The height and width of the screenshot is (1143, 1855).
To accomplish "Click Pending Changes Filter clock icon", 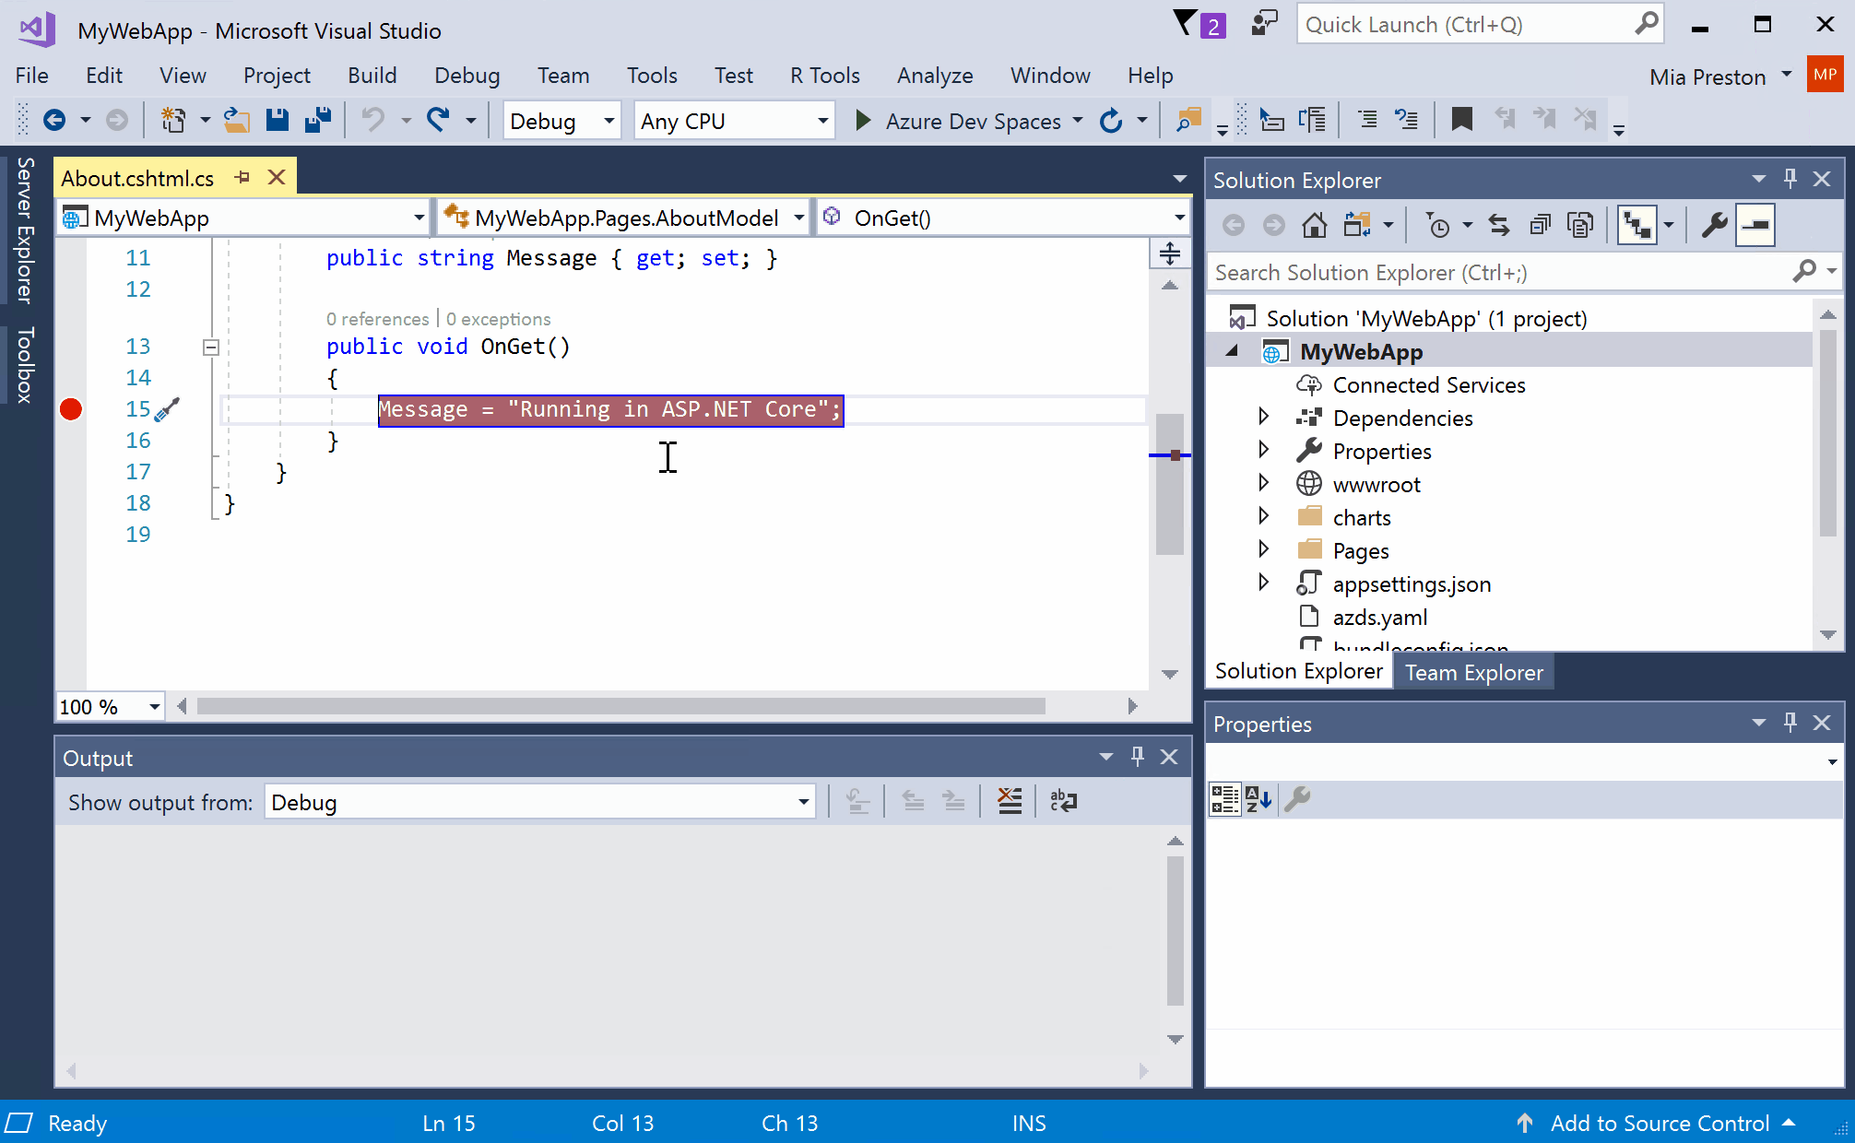I will coord(1438,225).
